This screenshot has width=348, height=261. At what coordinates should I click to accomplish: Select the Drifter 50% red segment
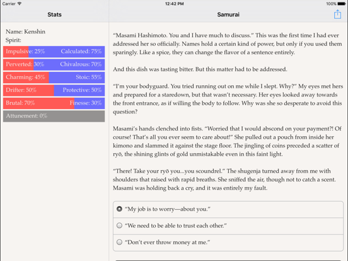[x=28, y=90]
